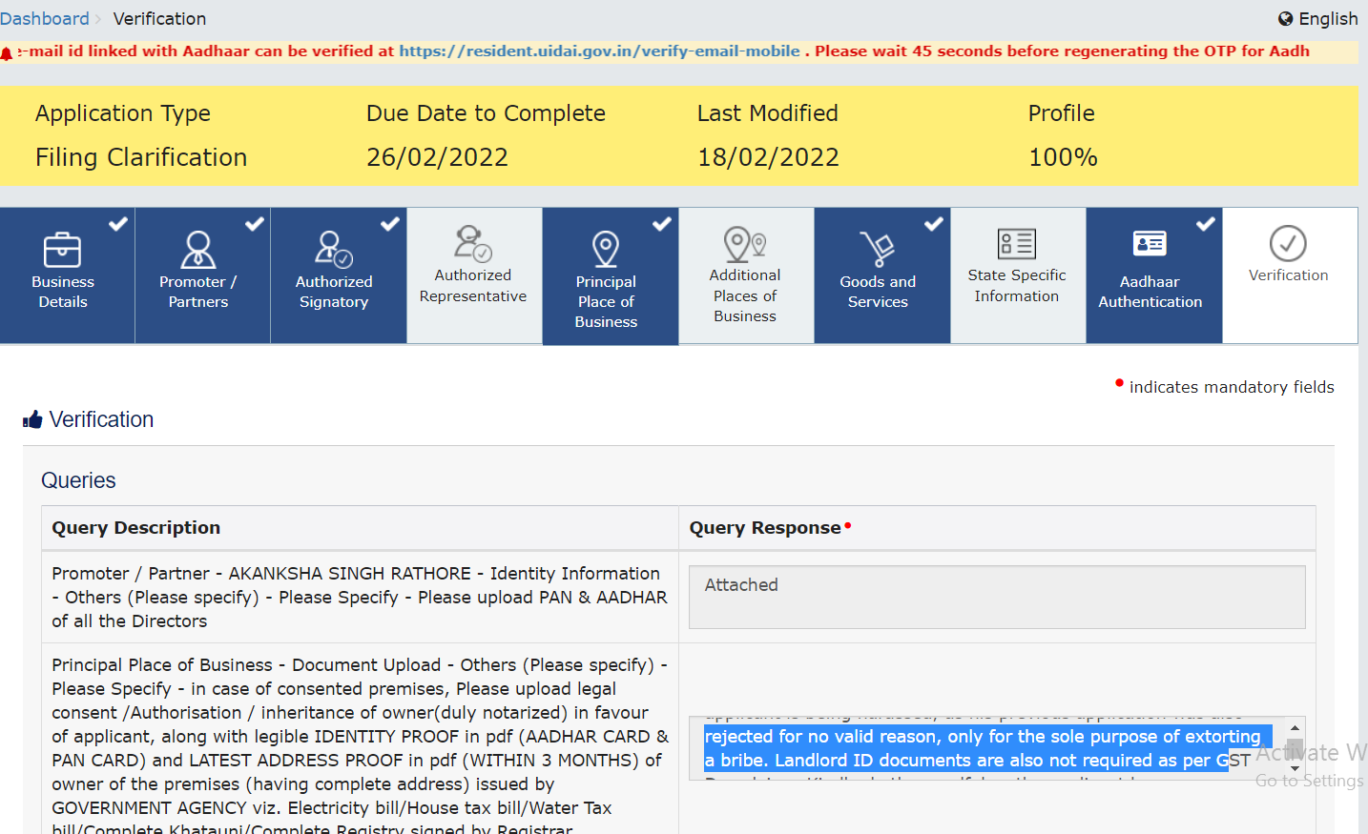Image resolution: width=1368 pixels, height=834 pixels.
Task: Click the Verification checkmark circle icon
Action: (1288, 243)
